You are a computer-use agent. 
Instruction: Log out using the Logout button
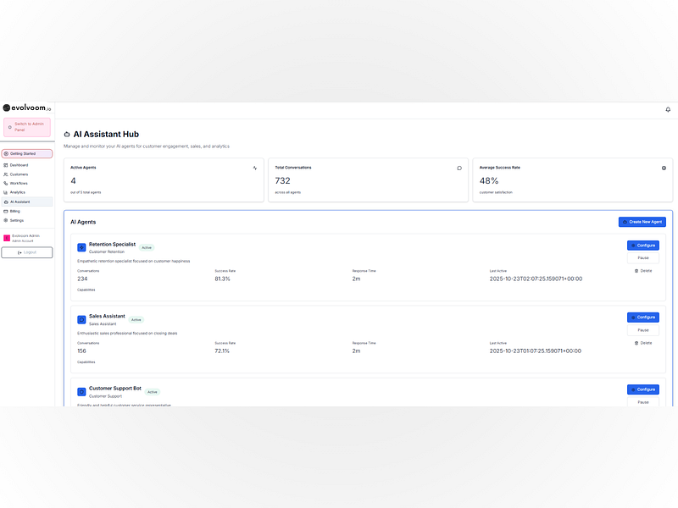27,252
